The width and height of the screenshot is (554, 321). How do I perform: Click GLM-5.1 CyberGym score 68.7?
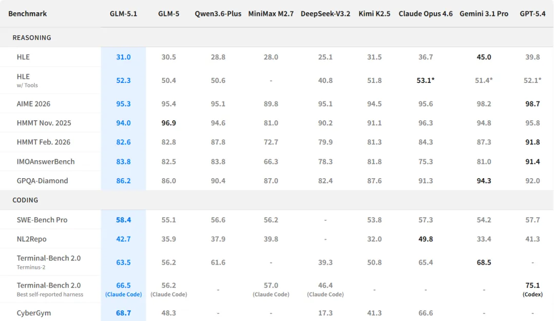coord(123,313)
